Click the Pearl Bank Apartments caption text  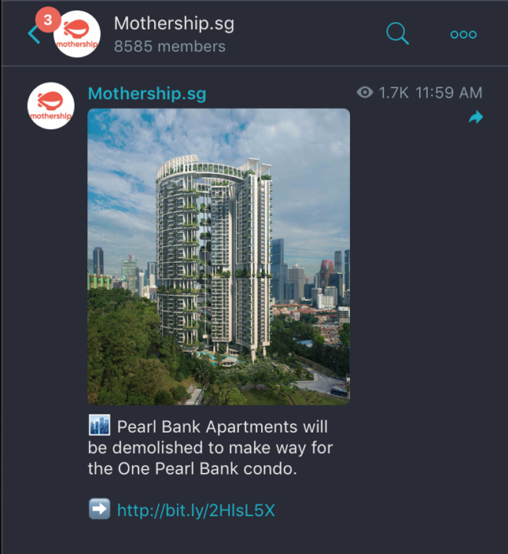(210, 448)
